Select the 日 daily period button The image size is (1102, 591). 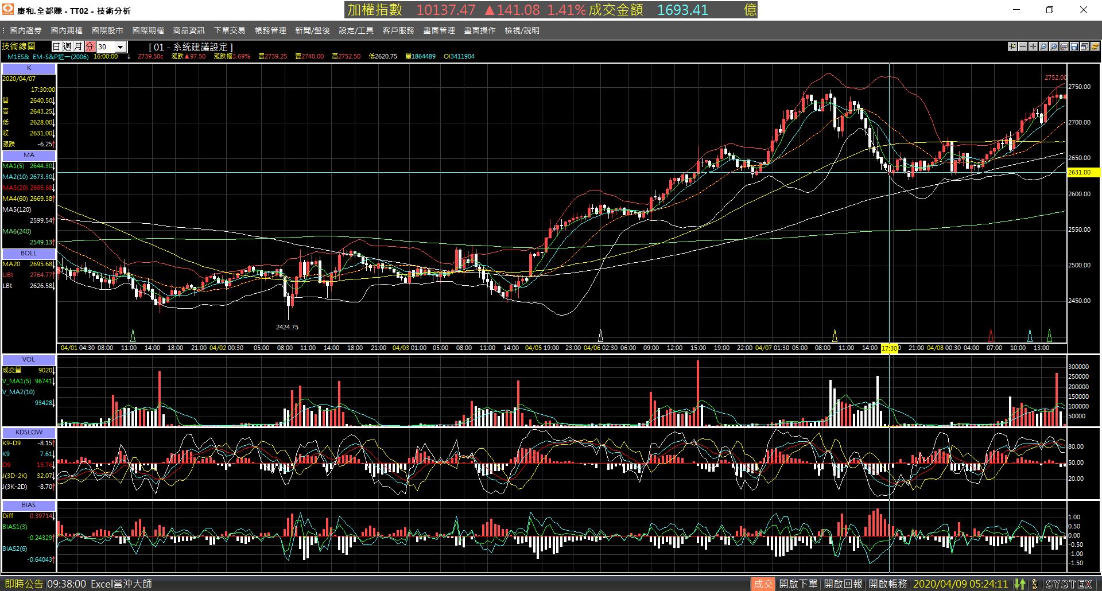[x=57, y=46]
